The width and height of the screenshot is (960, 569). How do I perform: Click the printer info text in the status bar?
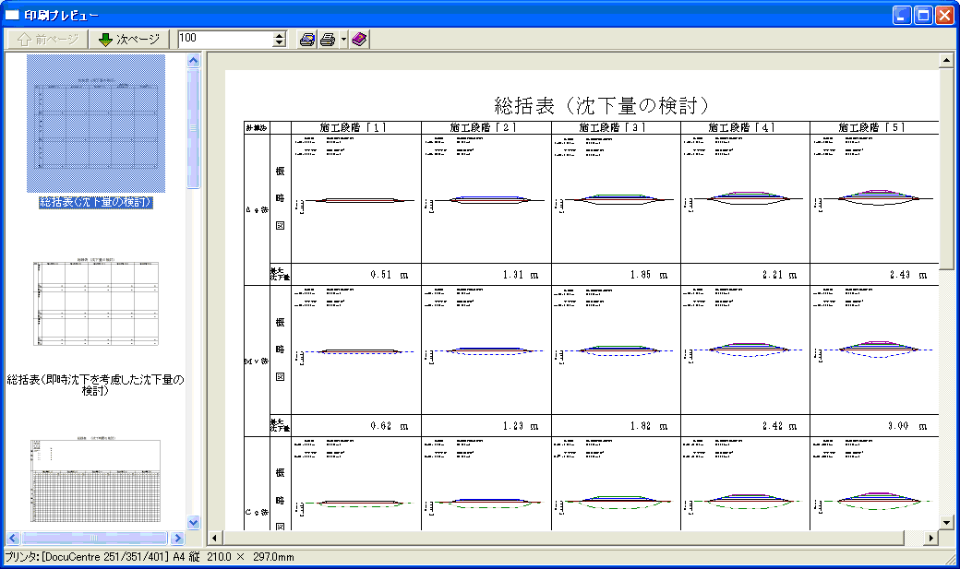pyautogui.click(x=150, y=557)
